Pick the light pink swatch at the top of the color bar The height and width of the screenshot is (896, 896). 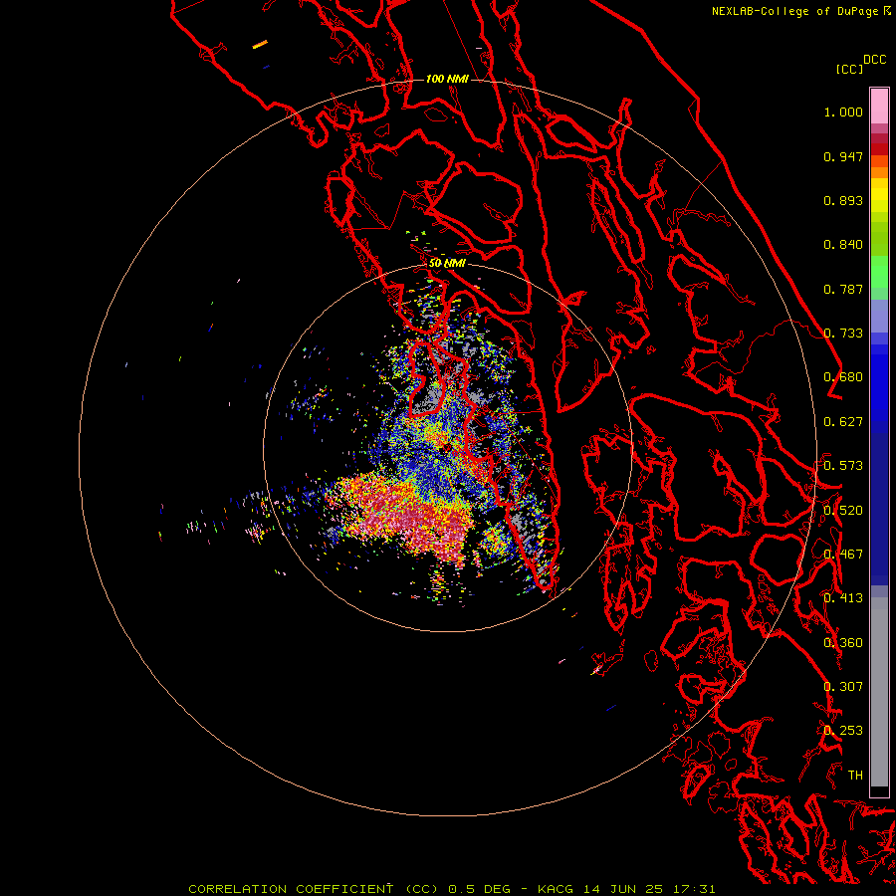pyautogui.click(x=879, y=106)
